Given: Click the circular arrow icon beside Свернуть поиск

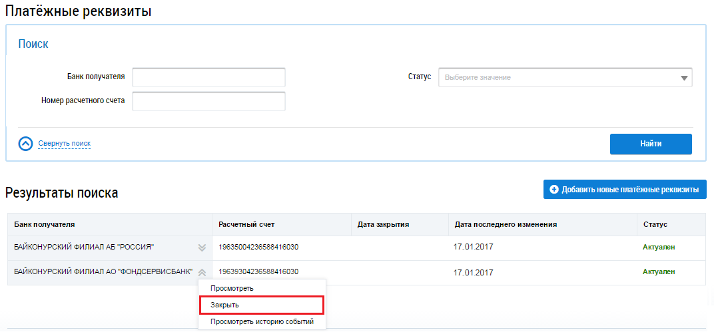Looking at the screenshot, I should (x=25, y=144).
